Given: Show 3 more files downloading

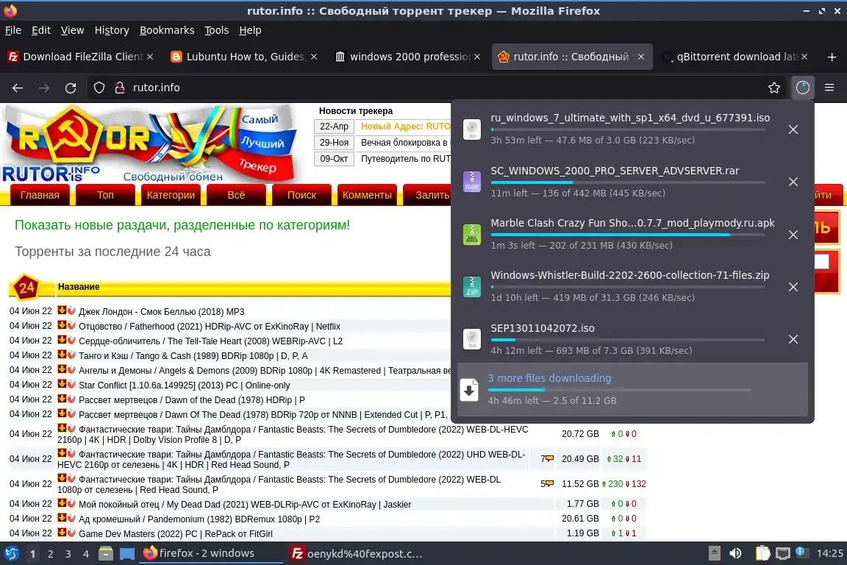Looking at the screenshot, I should pos(632,389).
